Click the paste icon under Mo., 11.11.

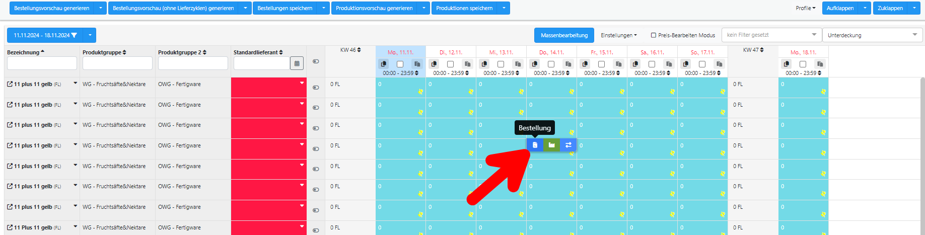(x=417, y=64)
